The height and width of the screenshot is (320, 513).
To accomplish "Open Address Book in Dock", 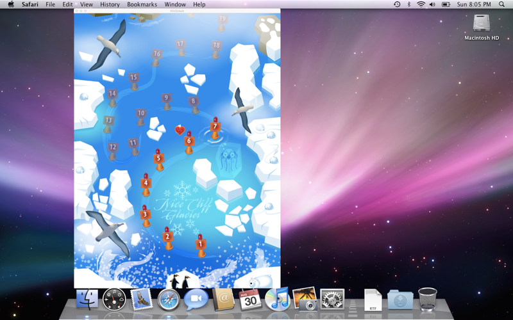I will click(x=224, y=299).
